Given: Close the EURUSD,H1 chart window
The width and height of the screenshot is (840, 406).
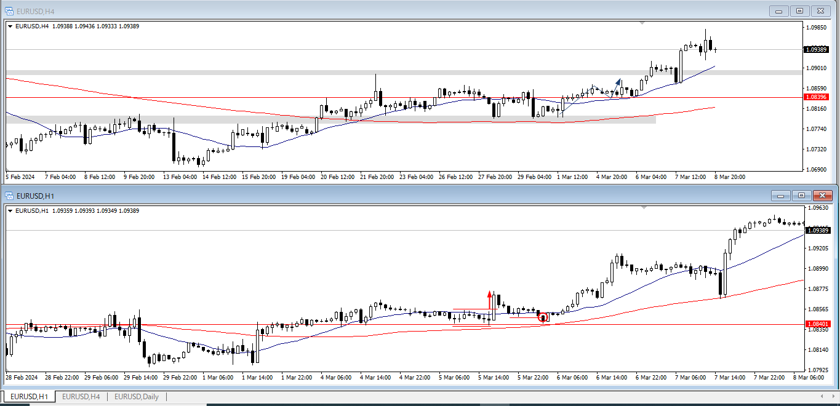Looking at the screenshot, I should click(822, 196).
